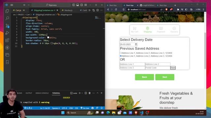Viewport: 211px width, 118px height.
Task: Click the VS Code command center search box
Action: coord(51,5)
